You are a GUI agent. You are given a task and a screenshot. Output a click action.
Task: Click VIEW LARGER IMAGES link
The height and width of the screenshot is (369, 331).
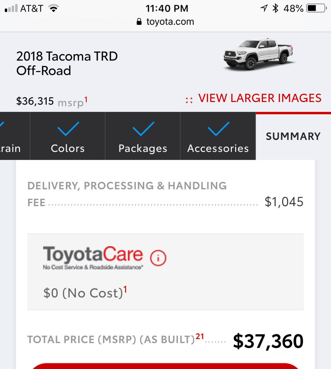[x=260, y=98]
